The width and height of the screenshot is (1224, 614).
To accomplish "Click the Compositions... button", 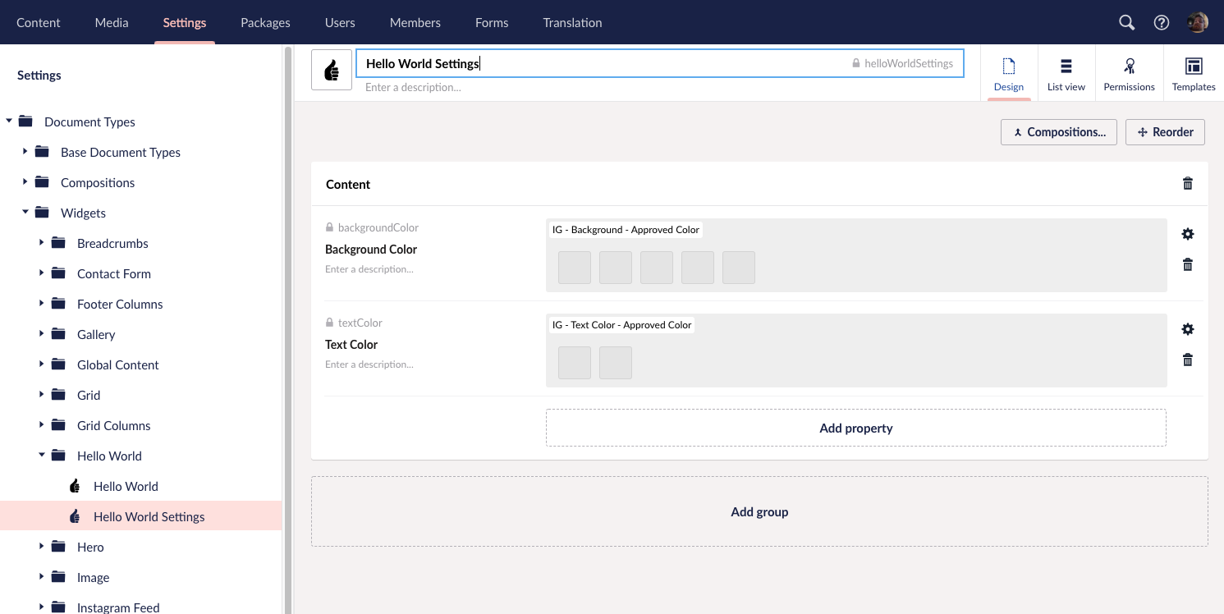I will coord(1058,132).
